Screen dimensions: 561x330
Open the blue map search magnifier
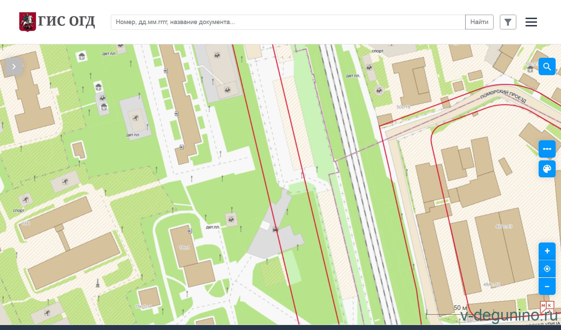547,66
